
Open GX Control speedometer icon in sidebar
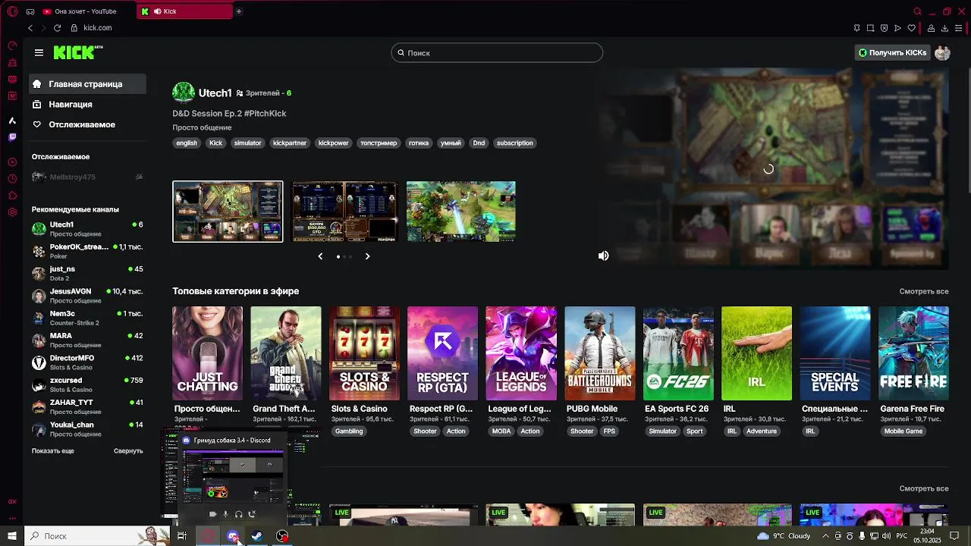point(12,45)
